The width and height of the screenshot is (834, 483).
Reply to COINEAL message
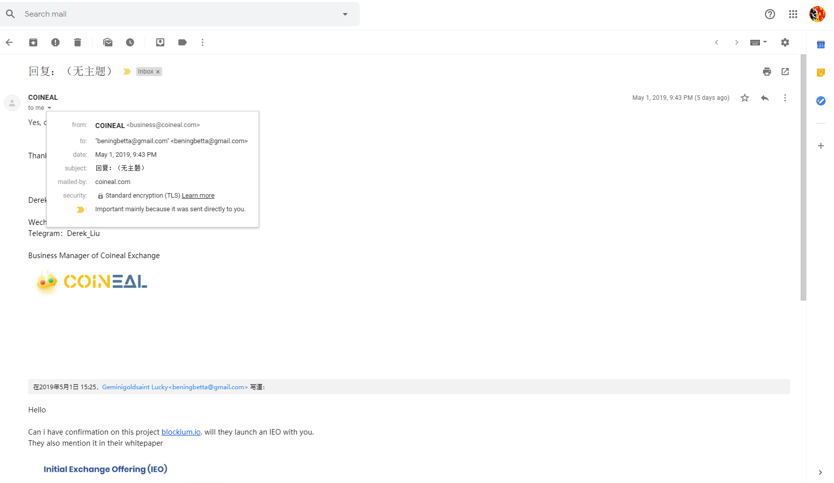765,98
